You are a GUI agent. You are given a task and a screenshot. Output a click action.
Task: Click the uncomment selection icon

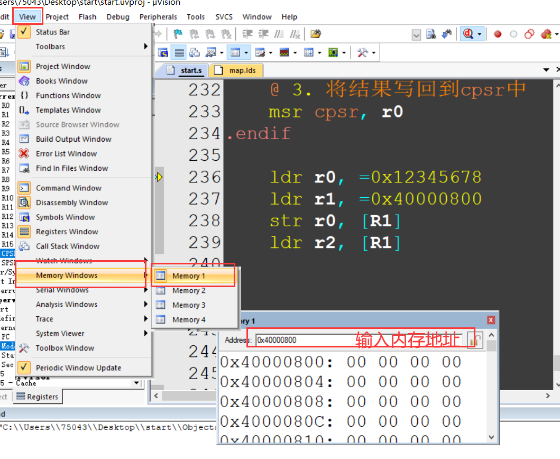click(x=295, y=34)
